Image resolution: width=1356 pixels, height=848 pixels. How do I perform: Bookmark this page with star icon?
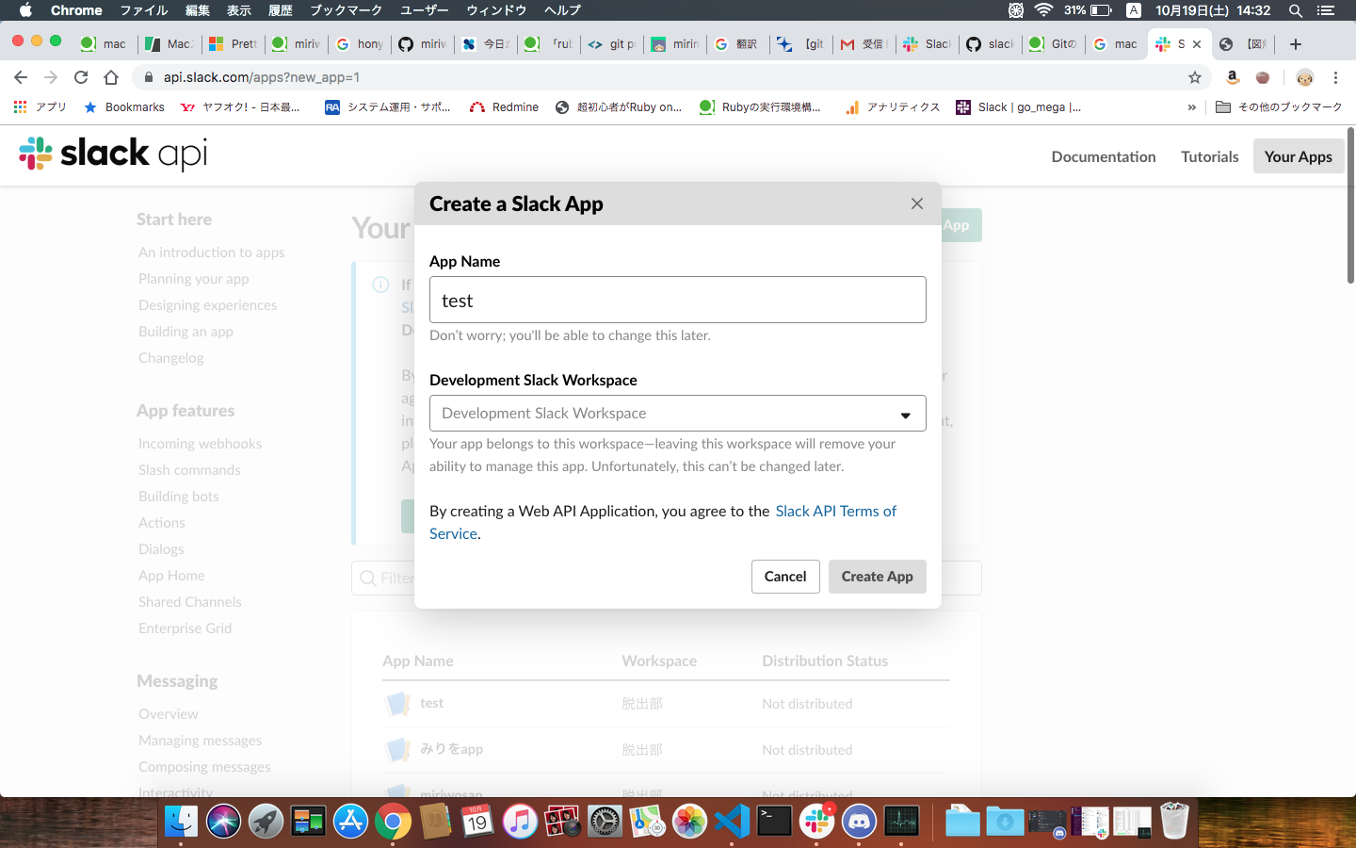[x=1195, y=77]
